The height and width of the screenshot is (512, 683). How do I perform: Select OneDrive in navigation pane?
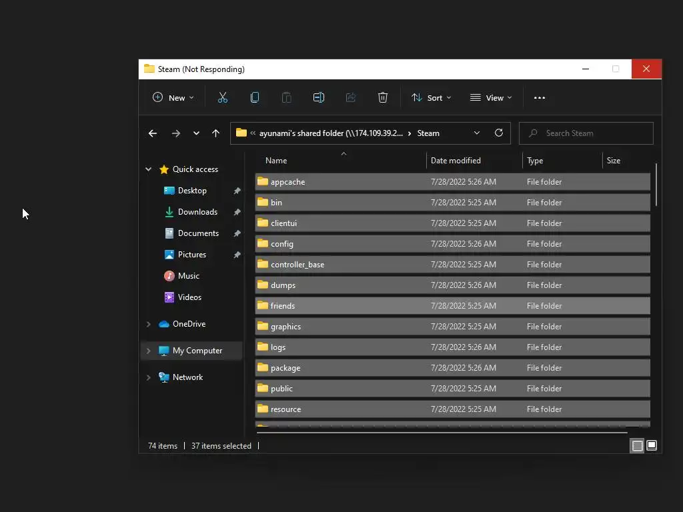189,324
